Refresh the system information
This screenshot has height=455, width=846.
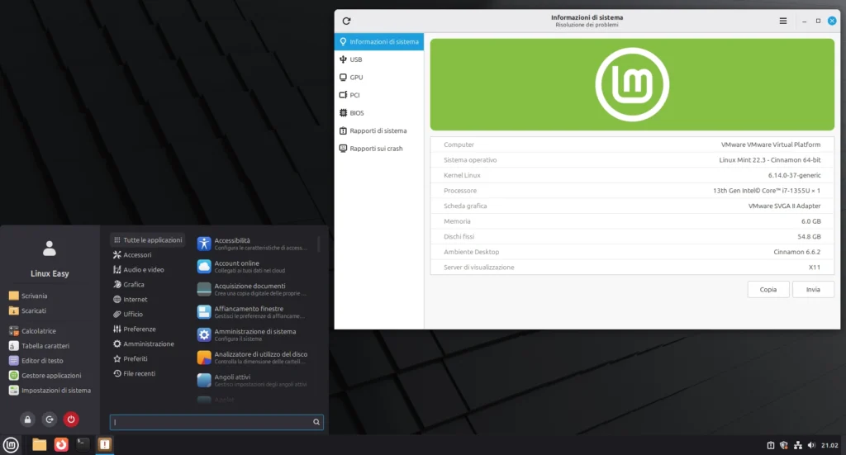coord(346,21)
